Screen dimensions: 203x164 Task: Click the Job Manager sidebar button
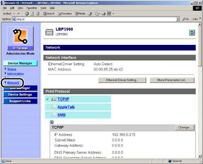pyautogui.click(x=20, y=88)
